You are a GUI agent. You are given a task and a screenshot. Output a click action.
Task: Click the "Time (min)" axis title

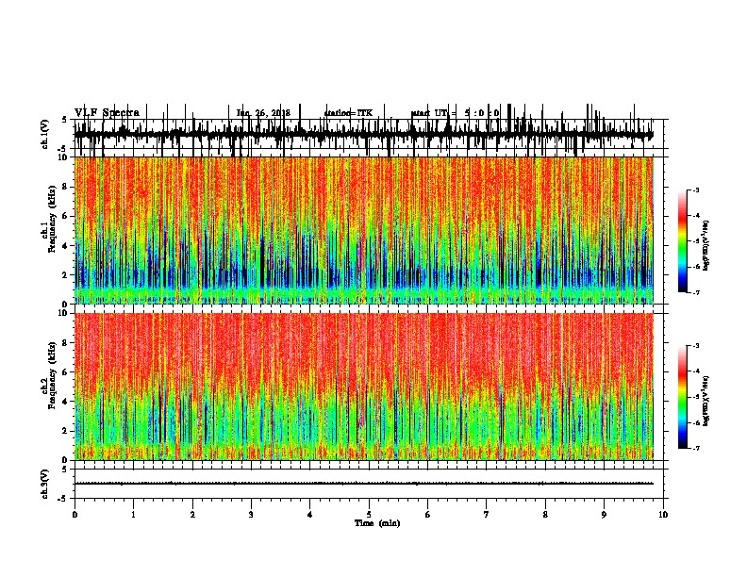377,523
